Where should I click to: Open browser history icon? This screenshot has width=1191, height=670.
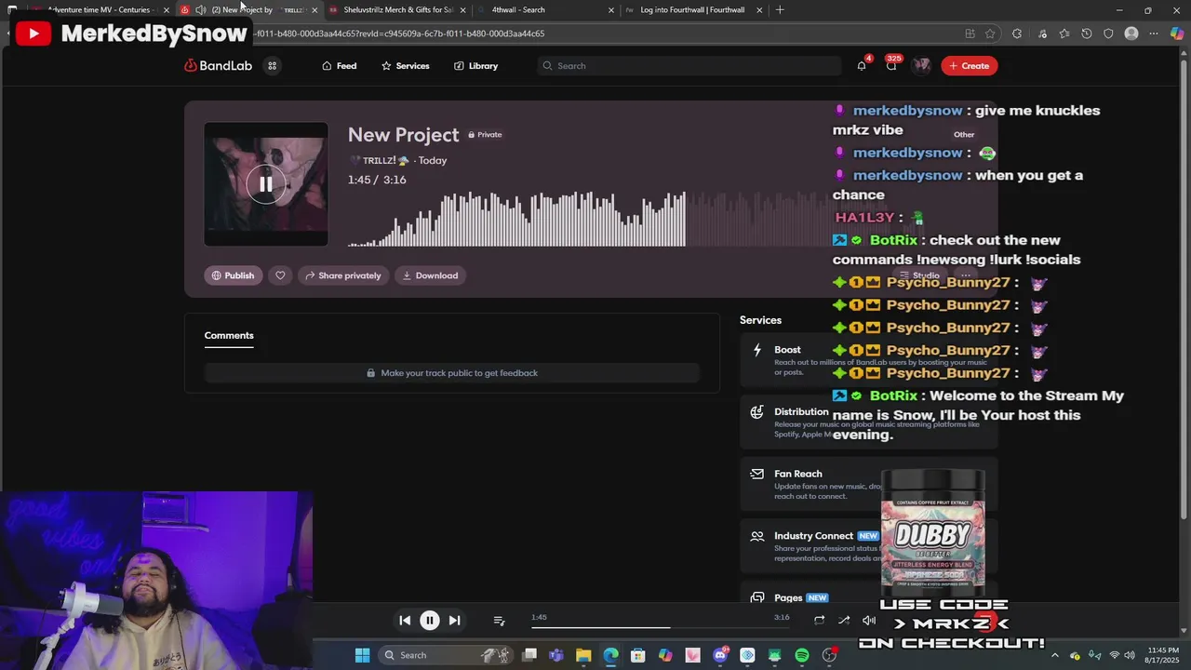[x=1086, y=33]
